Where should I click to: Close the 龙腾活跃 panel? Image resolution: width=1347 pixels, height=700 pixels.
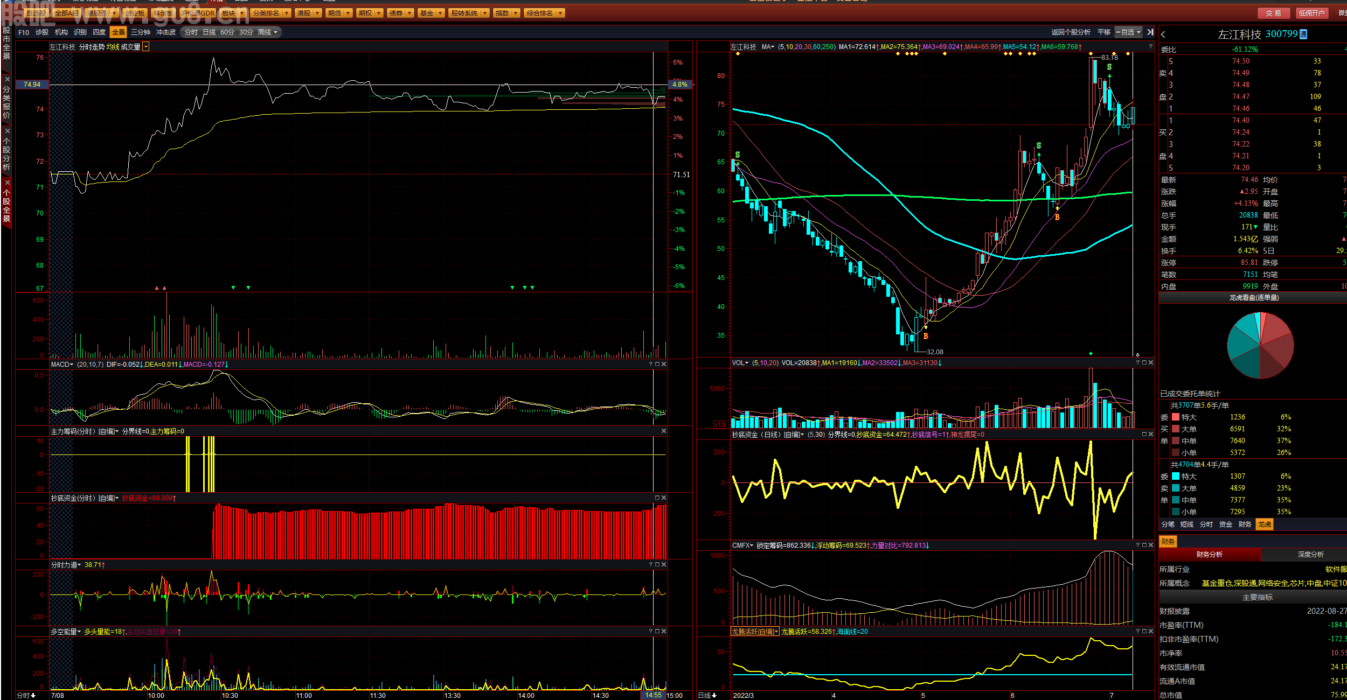tap(1151, 632)
